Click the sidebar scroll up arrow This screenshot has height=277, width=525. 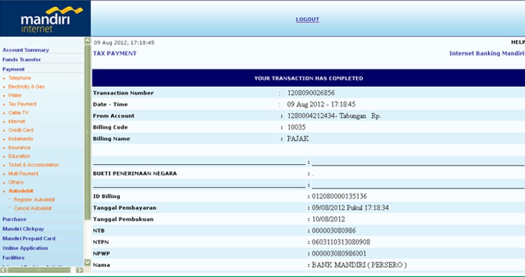pos(87,41)
